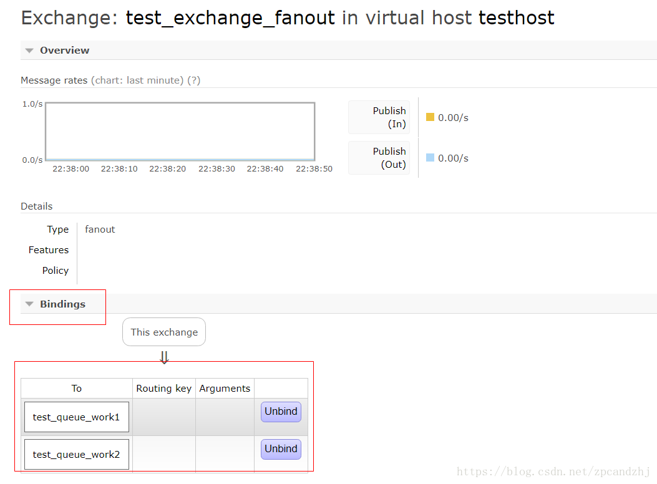Collapse the Bindings section triangle
Screen dimensions: 657x484
click(x=29, y=304)
